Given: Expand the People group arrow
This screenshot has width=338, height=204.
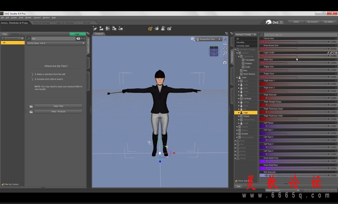Looking at the screenshot, I should click(239, 116).
